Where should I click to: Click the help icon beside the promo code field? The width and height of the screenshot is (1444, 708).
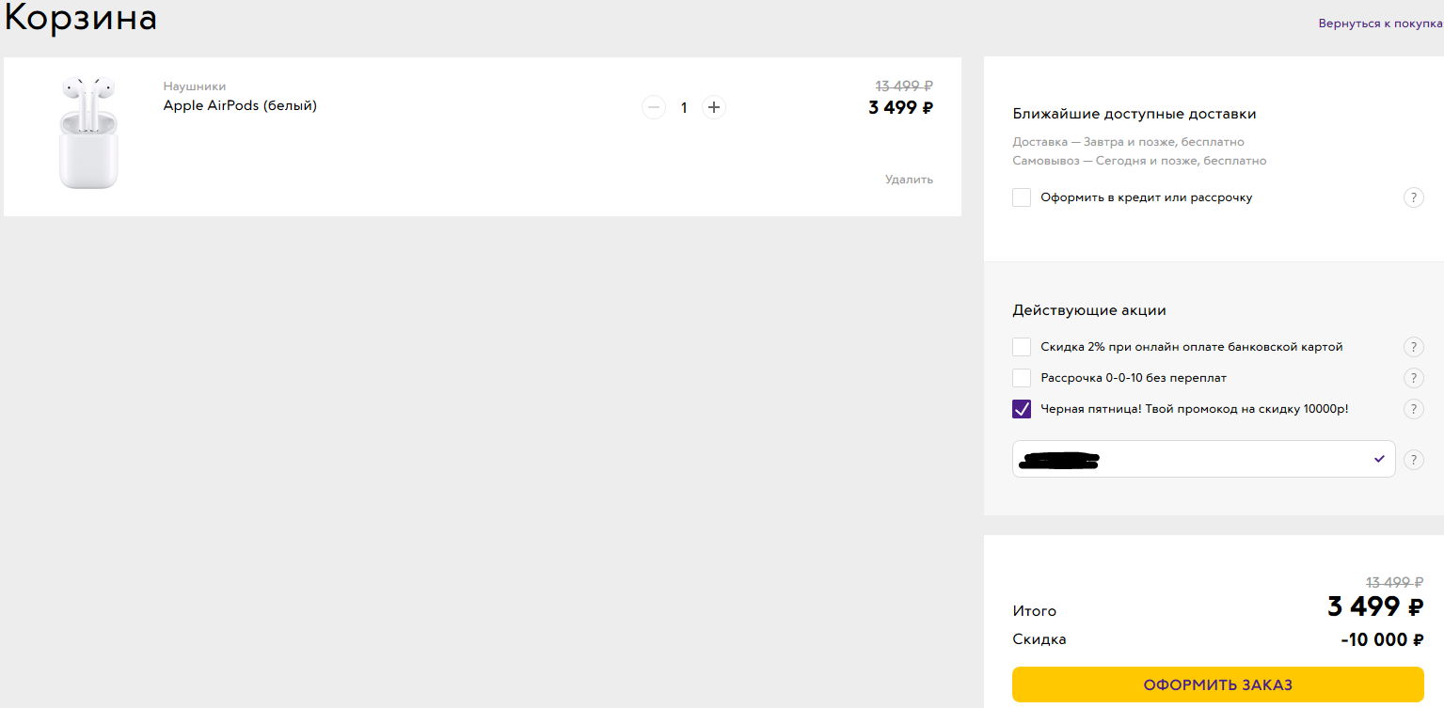click(x=1413, y=460)
